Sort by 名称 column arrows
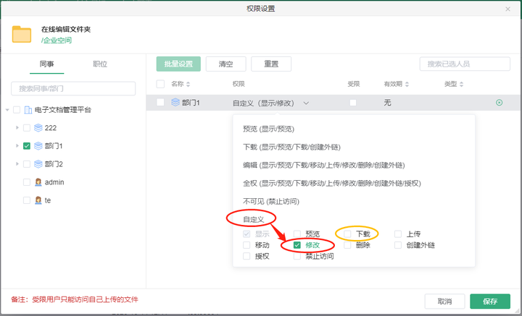This screenshot has height=316, width=522. (188, 85)
